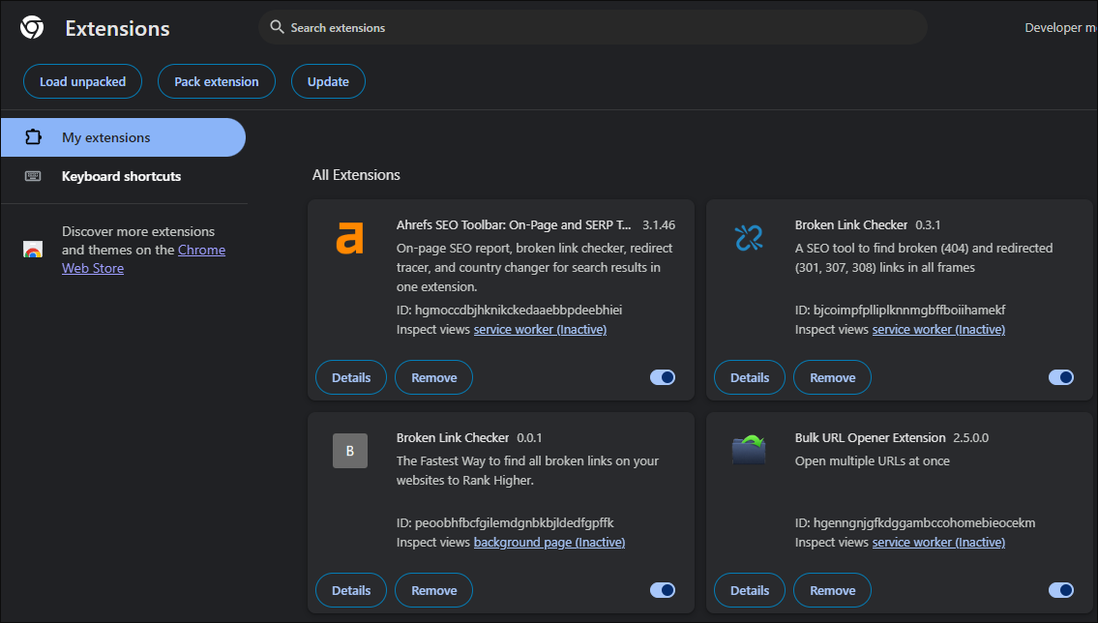Disable the Ahrefs SEO Toolbar extension toggle
The image size is (1098, 623).
(x=663, y=377)
